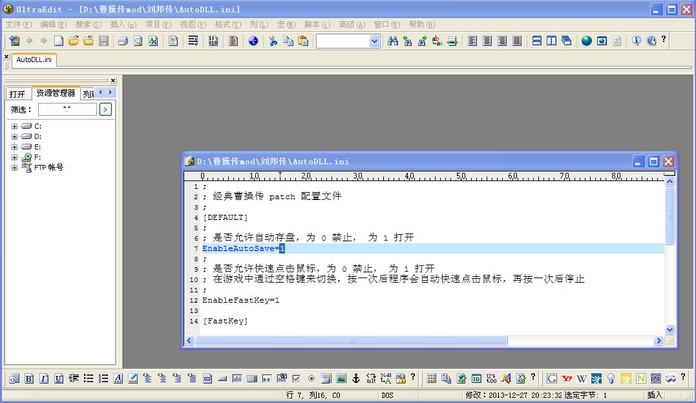Screen dimensions: 696x403
Task: Select the AutoDLL.ini file tab
Action: coord(34,60)
